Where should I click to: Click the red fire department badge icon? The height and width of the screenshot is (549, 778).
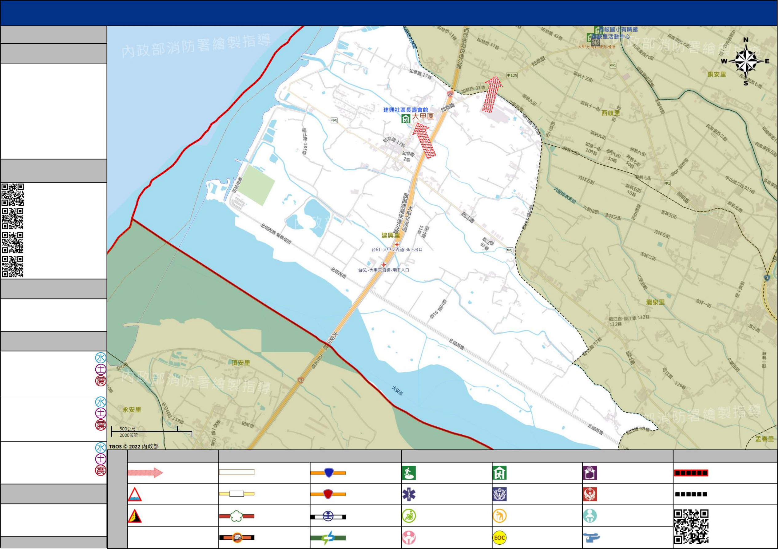tap(590, 495)
